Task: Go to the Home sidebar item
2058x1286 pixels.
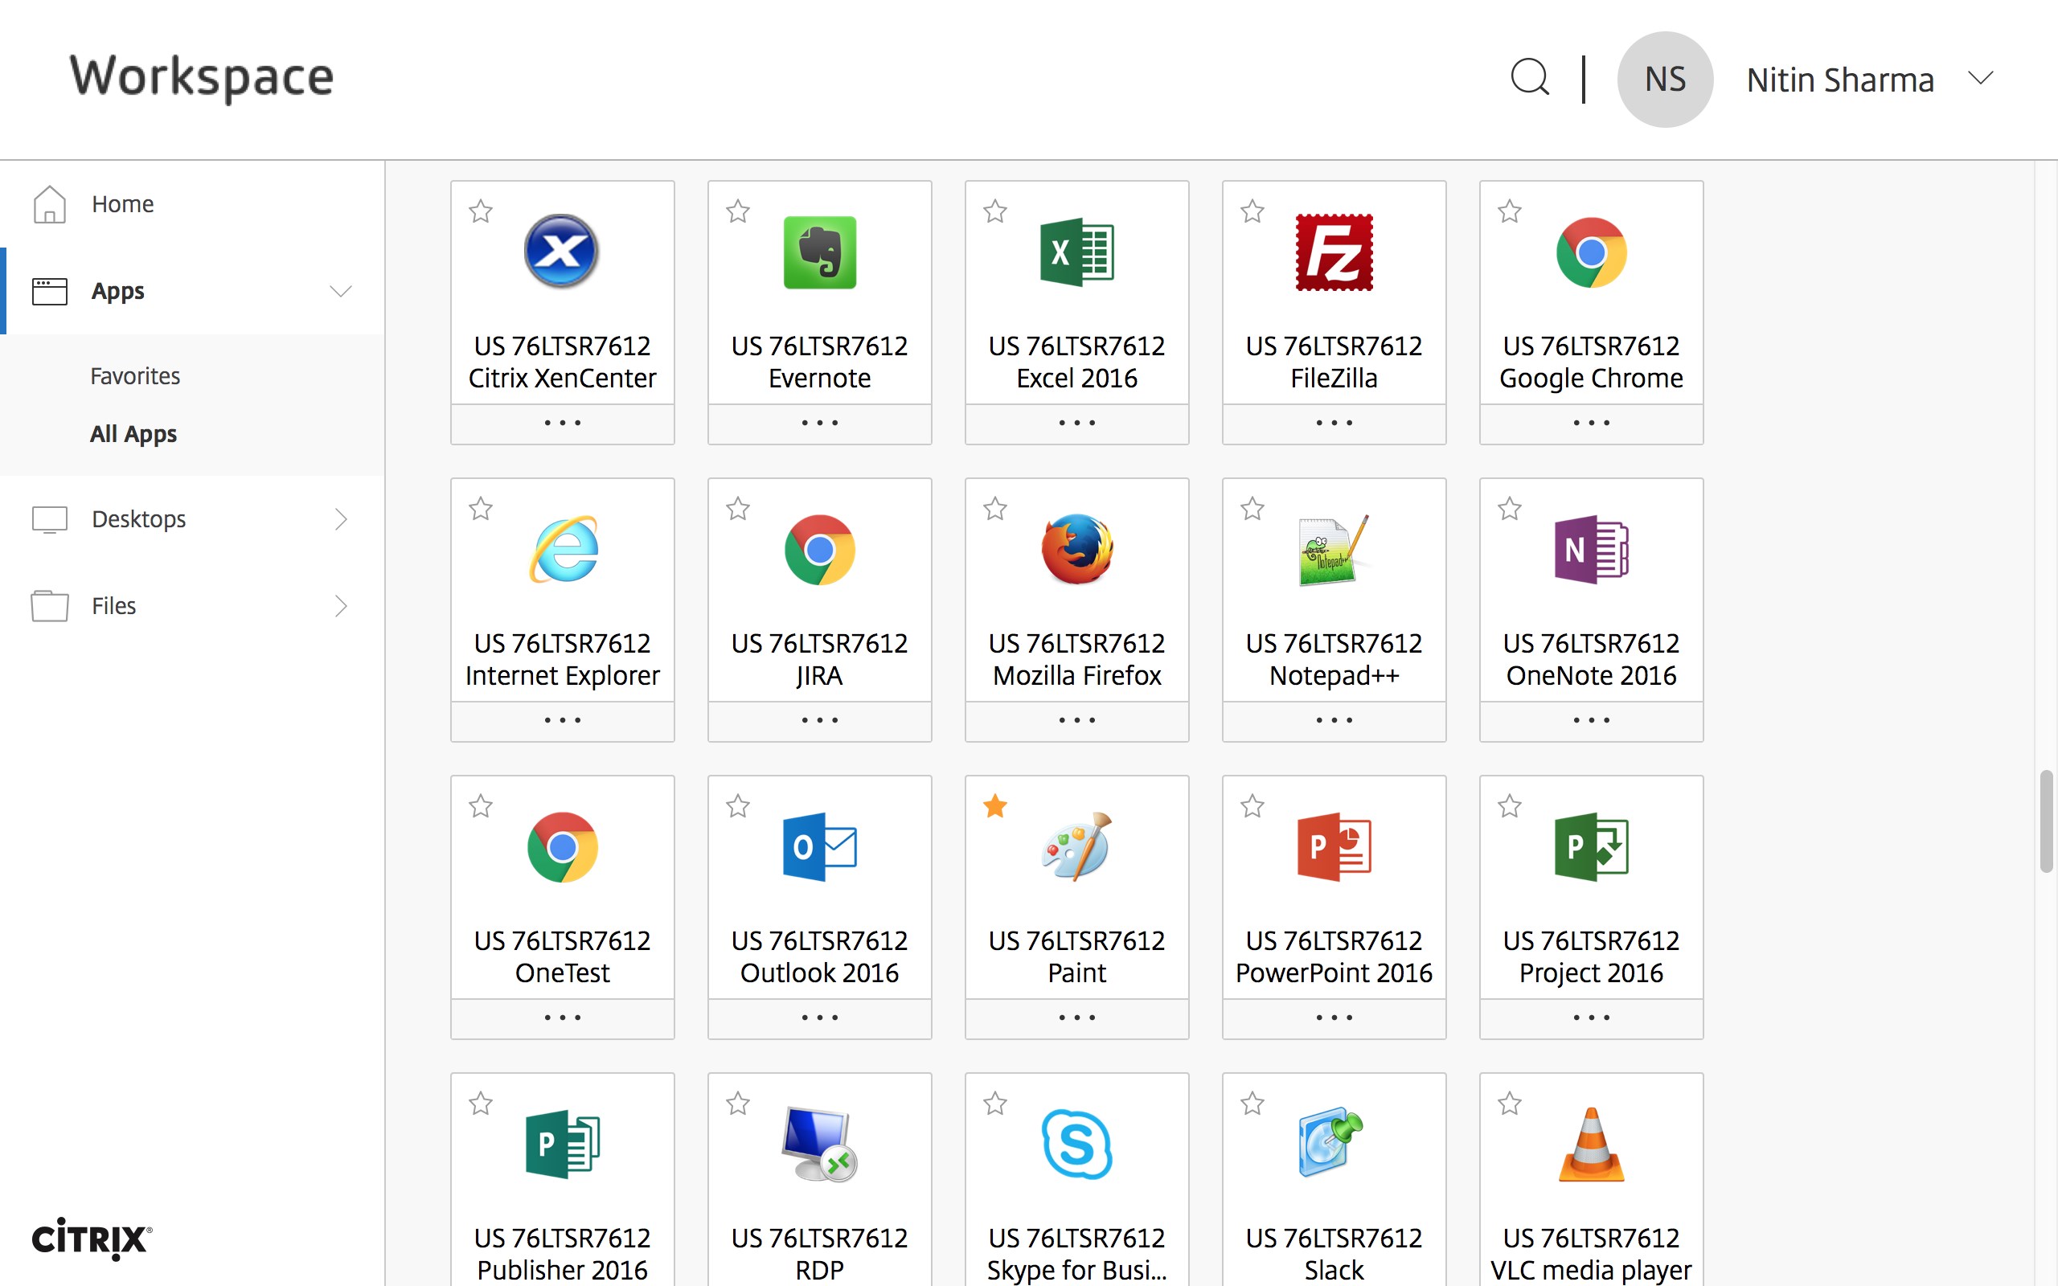Action: tap(122, 204)
